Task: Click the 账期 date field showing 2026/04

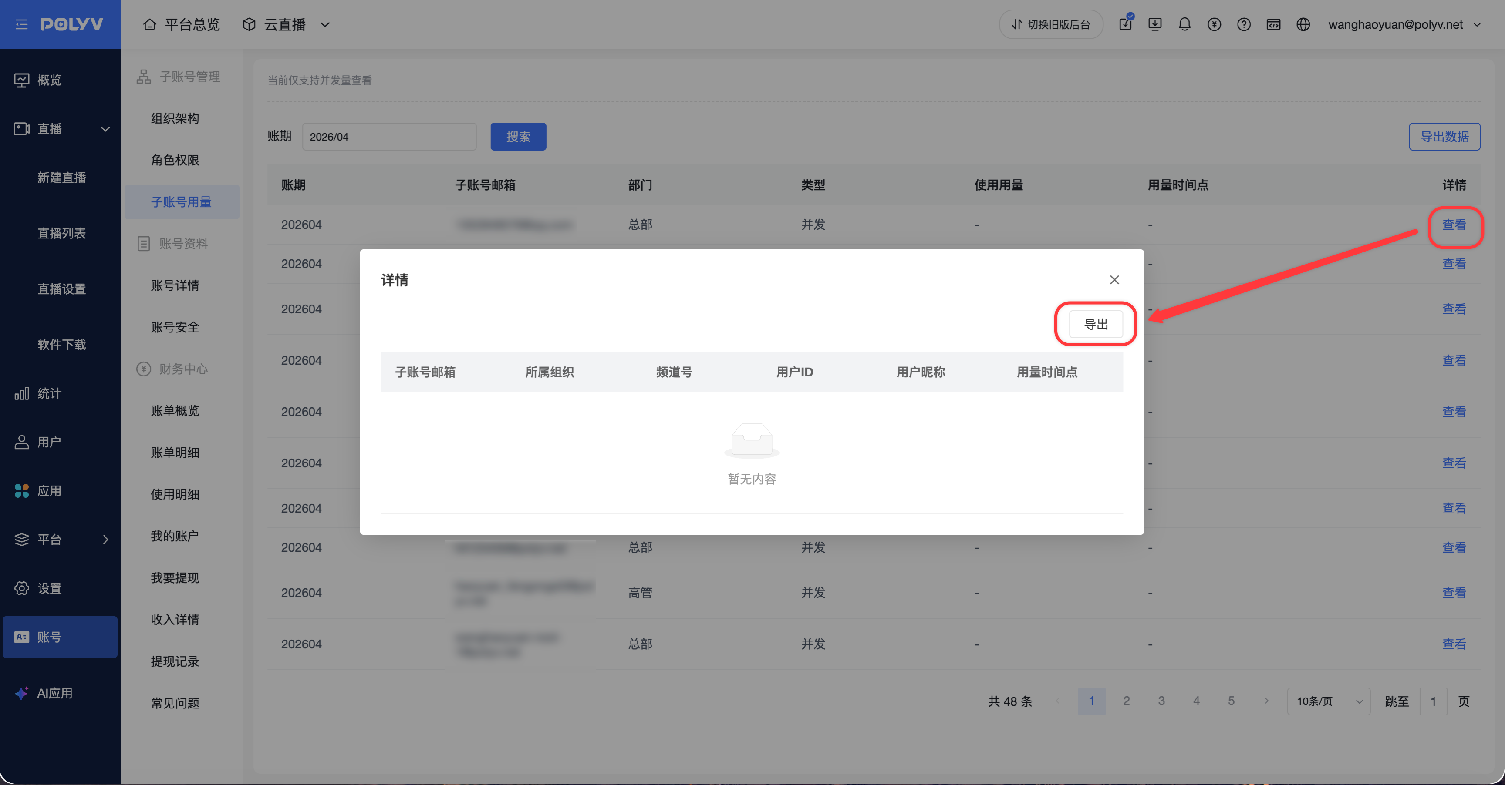Action: 389,137
